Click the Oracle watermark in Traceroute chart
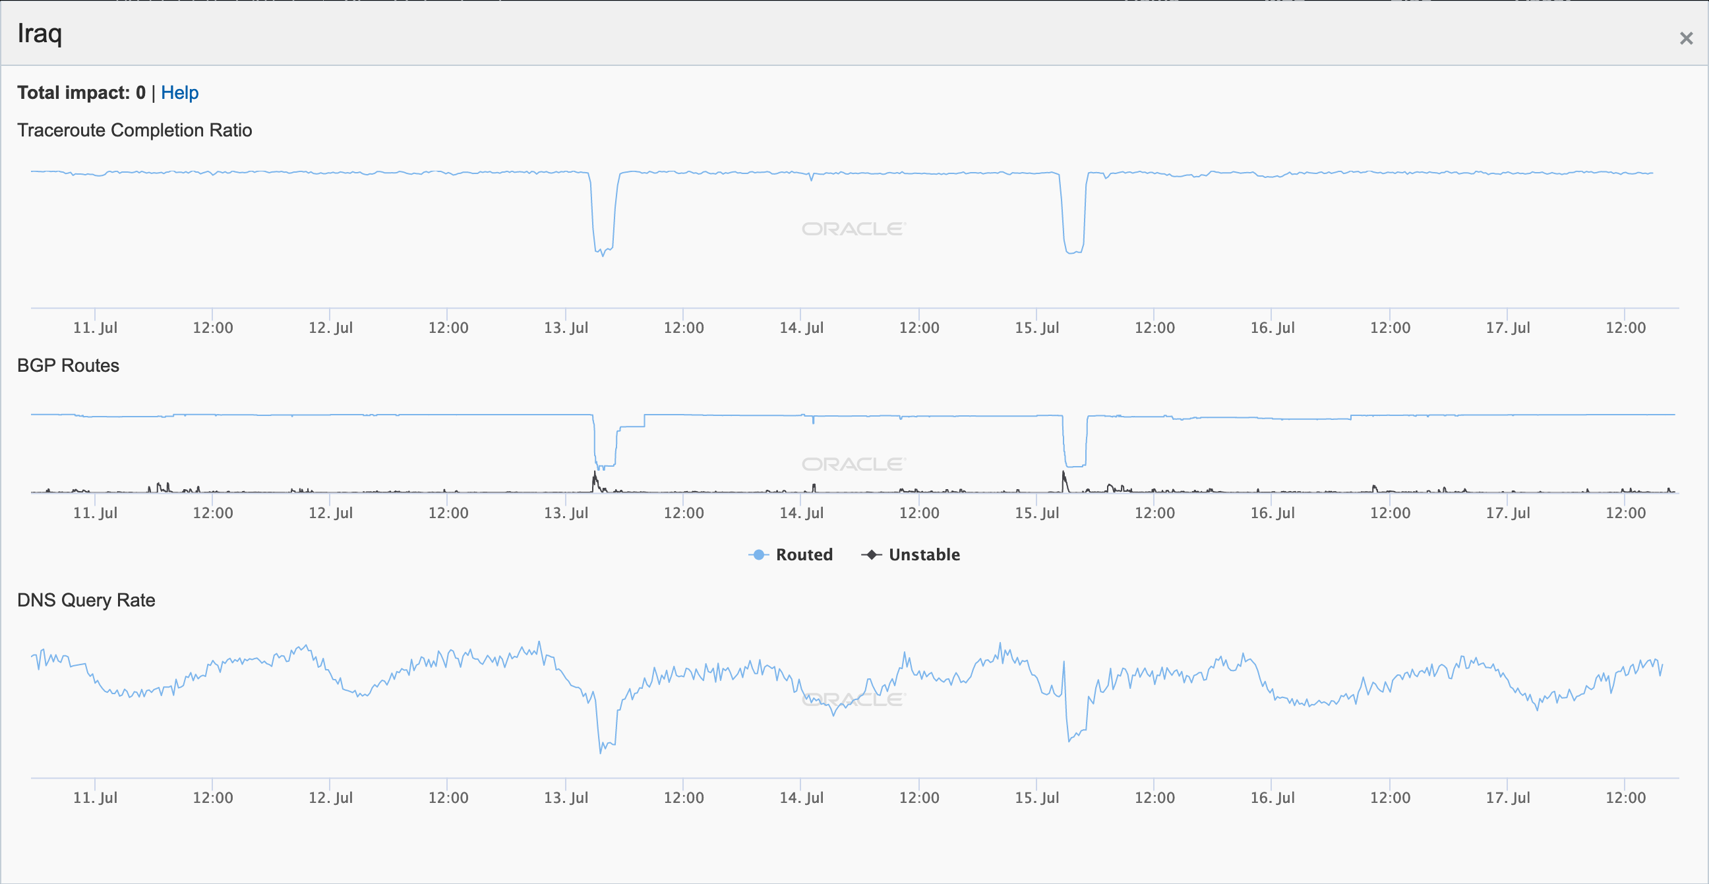 tap(853, 229)
